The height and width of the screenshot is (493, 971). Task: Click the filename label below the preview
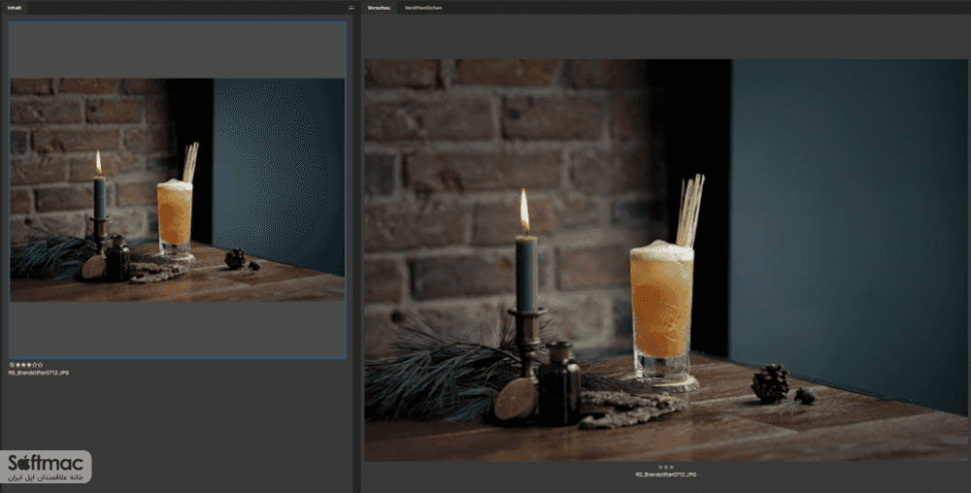pos(666,475)
